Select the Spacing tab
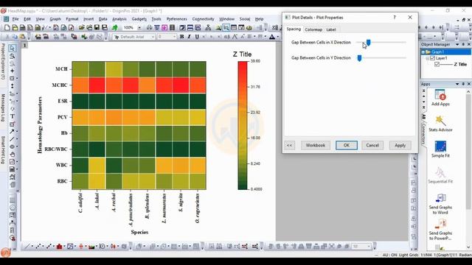 click(294, 29)
